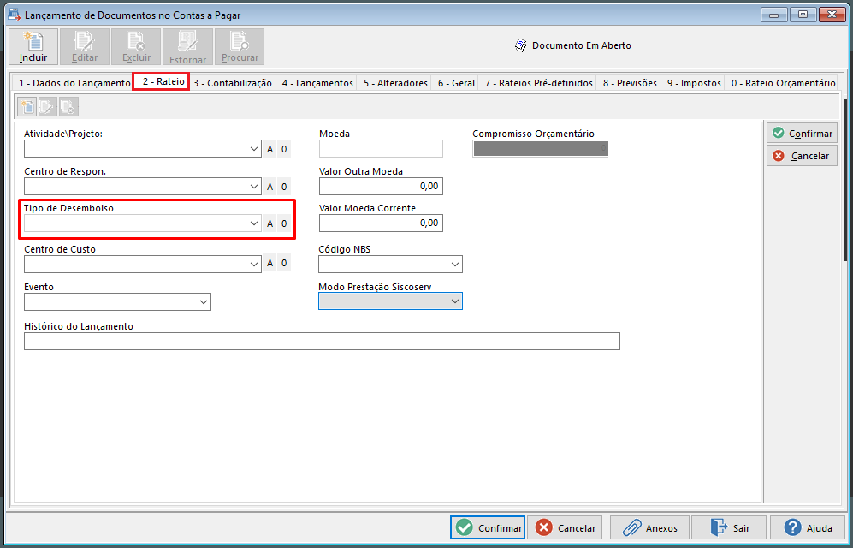This screenshot has height=548, width=853.
Task: Click the 0 button beside Centro de Respon.
Action: (284, 186)
